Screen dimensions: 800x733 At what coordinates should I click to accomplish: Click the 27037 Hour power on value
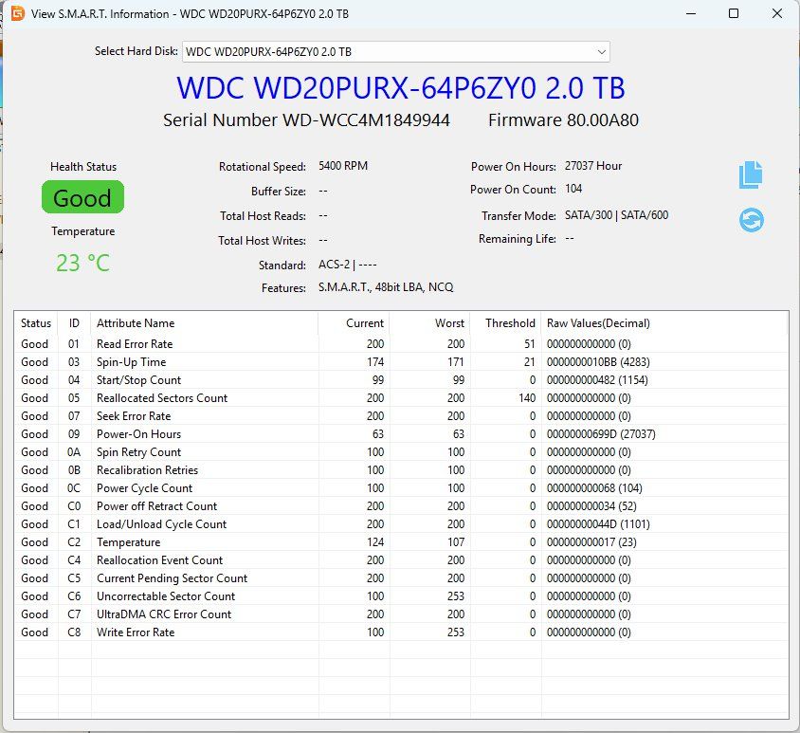click(593, 166)
